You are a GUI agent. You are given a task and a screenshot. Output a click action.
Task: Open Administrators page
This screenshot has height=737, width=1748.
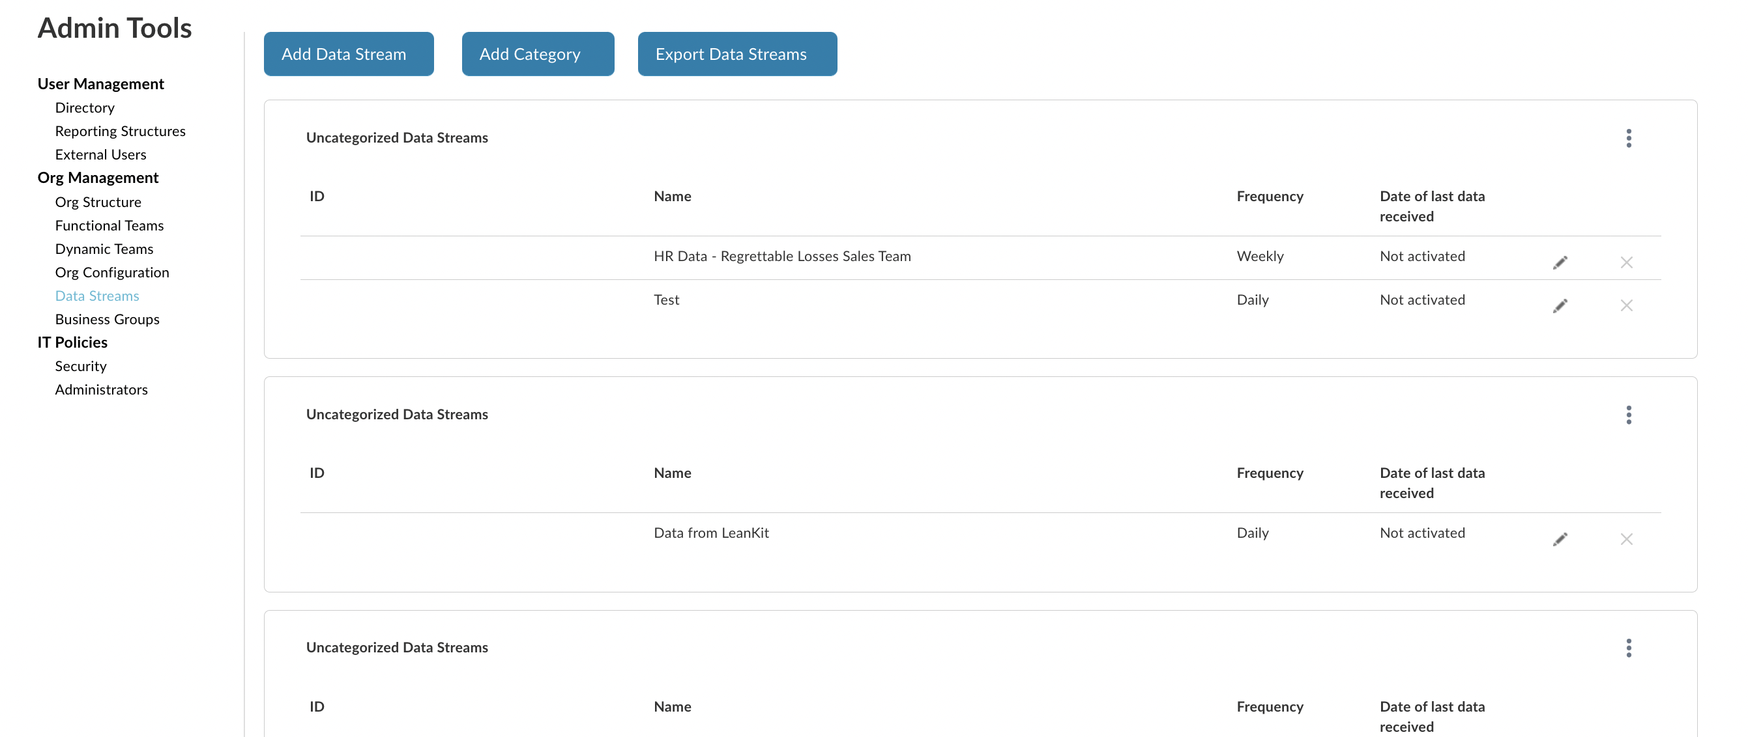coord(101,390)
